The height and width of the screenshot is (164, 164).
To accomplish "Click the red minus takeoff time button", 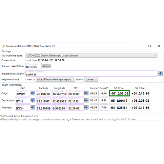I will tap(49, 66).
